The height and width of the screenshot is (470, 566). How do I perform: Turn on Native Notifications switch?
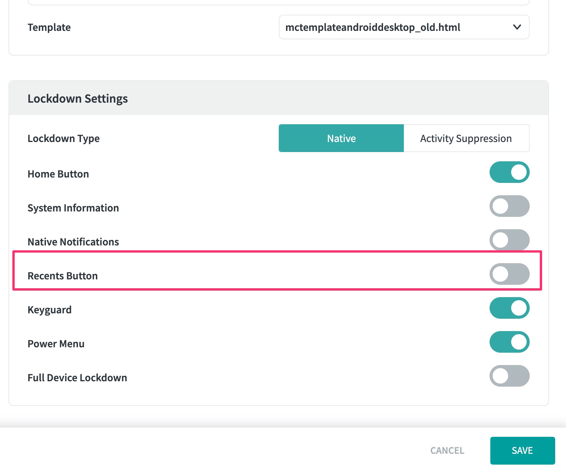tap(509, 240)
